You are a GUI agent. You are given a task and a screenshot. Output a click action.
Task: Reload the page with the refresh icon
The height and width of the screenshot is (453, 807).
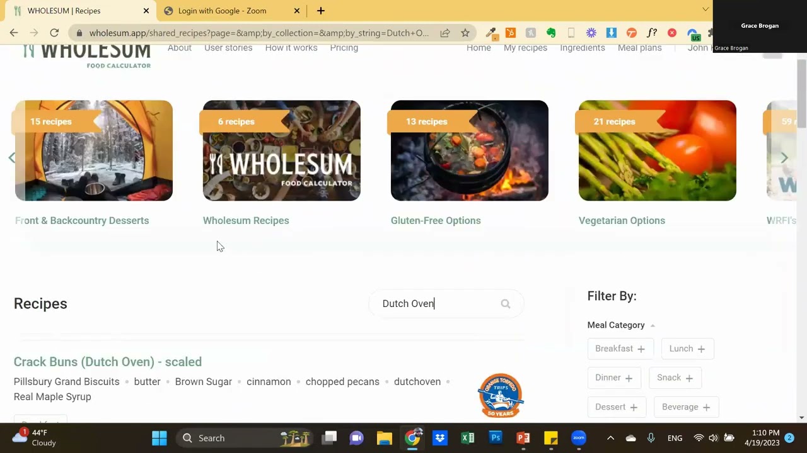(x=54, y=33)
